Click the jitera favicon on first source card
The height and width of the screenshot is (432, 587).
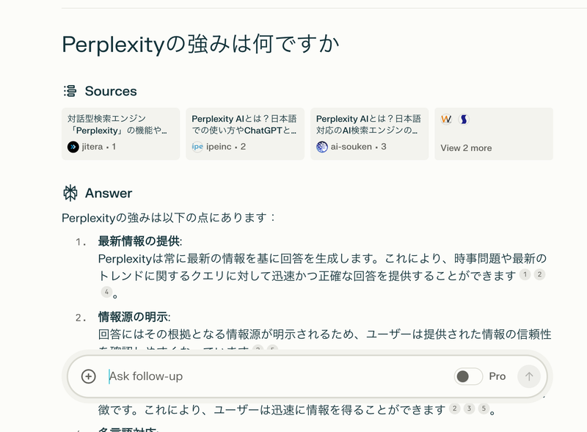click(x=72, y=147)
